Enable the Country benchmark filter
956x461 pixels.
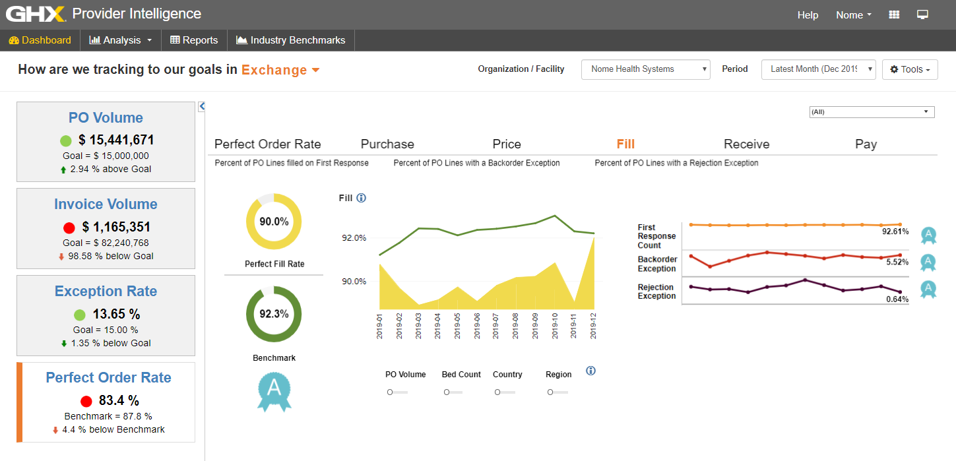pos(503,392)
